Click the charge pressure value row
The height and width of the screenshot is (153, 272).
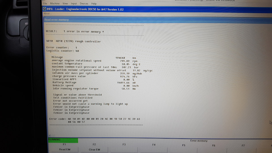pyautogui.click(x=95, y=76)
